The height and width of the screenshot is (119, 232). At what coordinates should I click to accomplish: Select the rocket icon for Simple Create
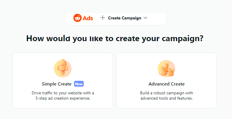point(62,69)
